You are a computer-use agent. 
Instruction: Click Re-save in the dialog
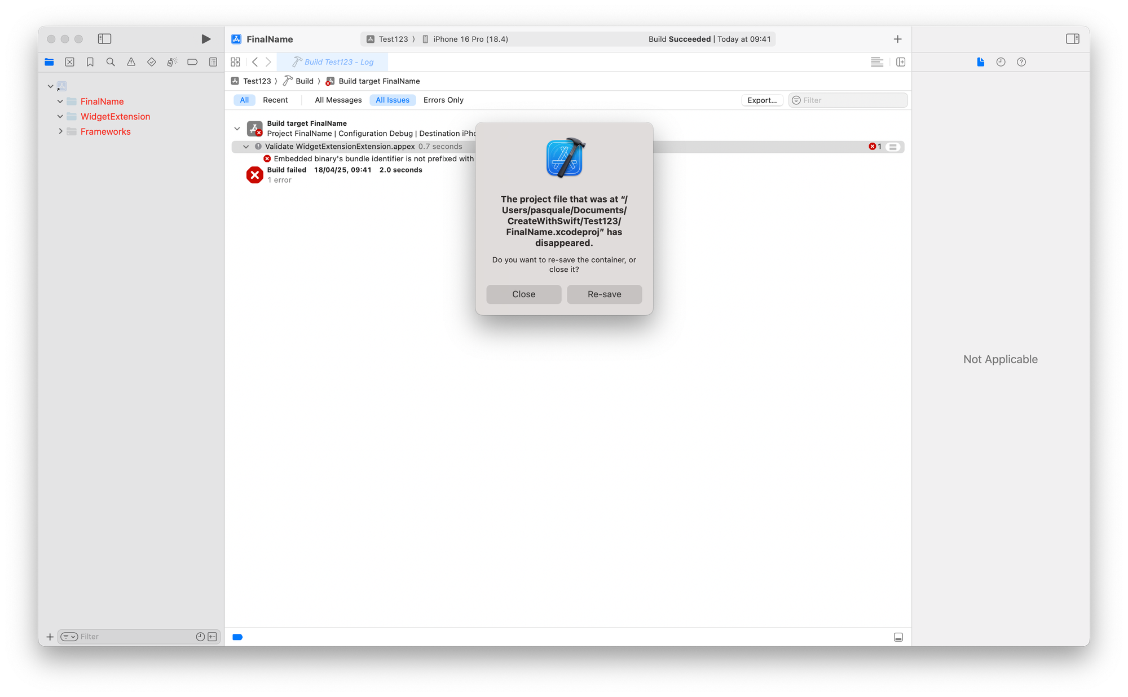[604, 294]
